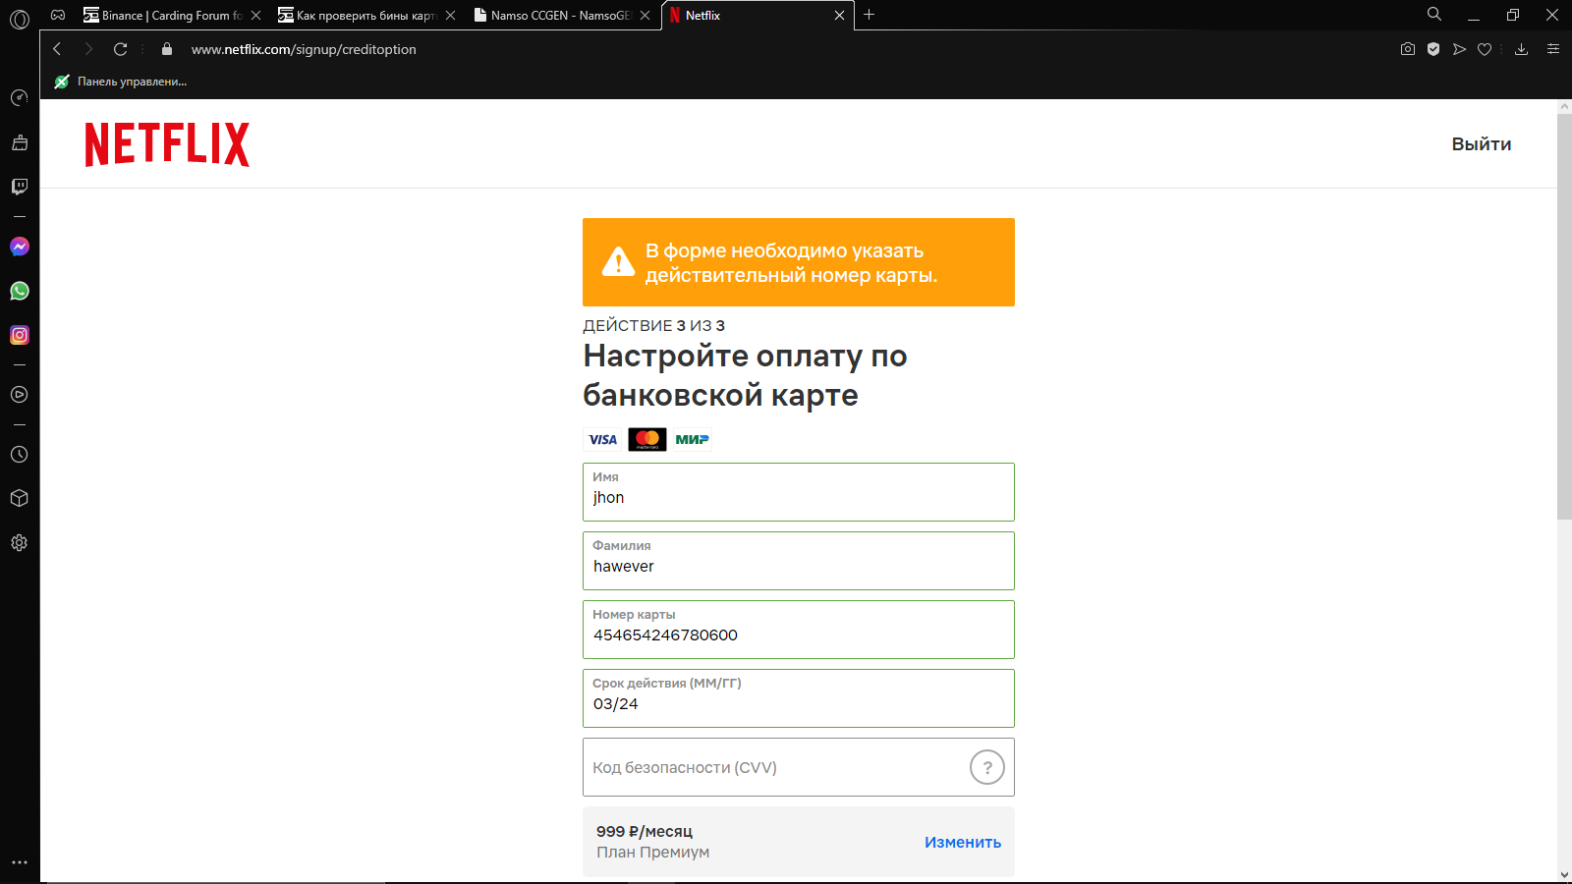Click the CVV help question mark
This screenshot has height=884, width=1572.
(986, 767)
